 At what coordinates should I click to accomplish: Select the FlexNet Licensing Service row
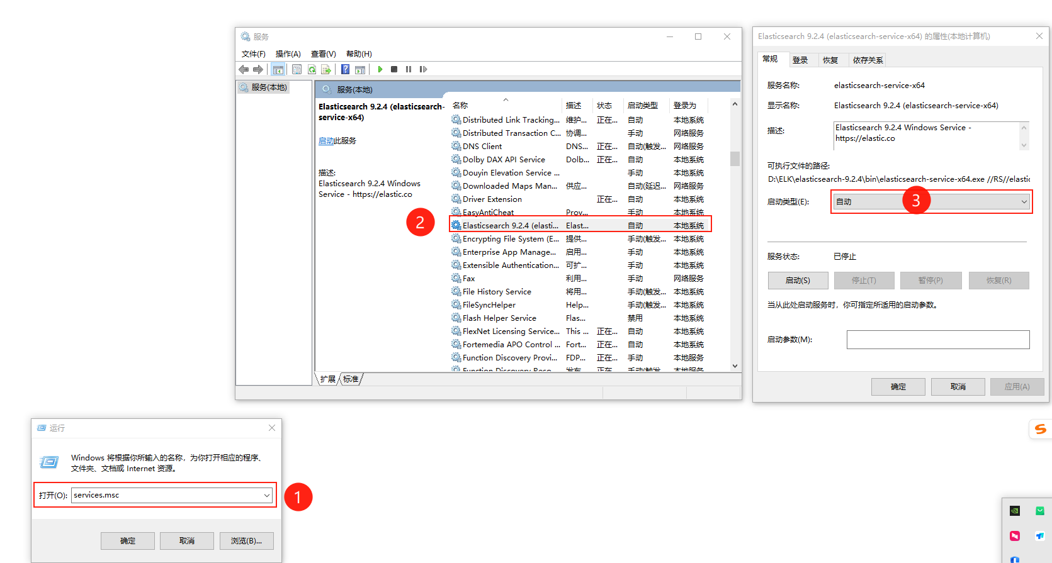(x=580, y=331)
